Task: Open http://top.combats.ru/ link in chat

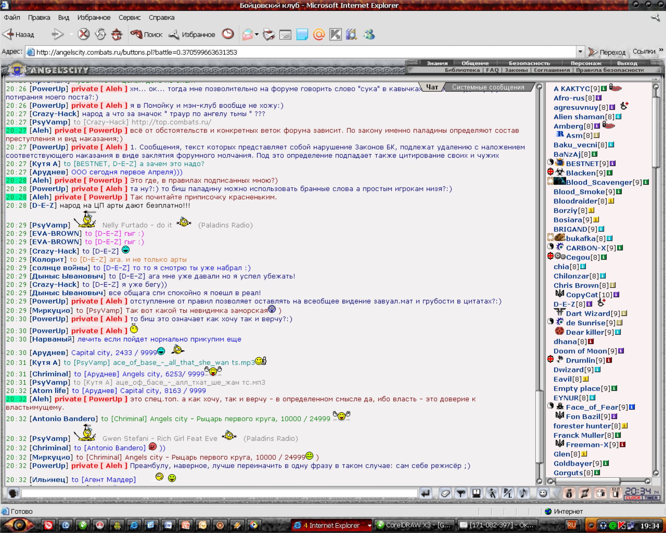Action: 171,122
